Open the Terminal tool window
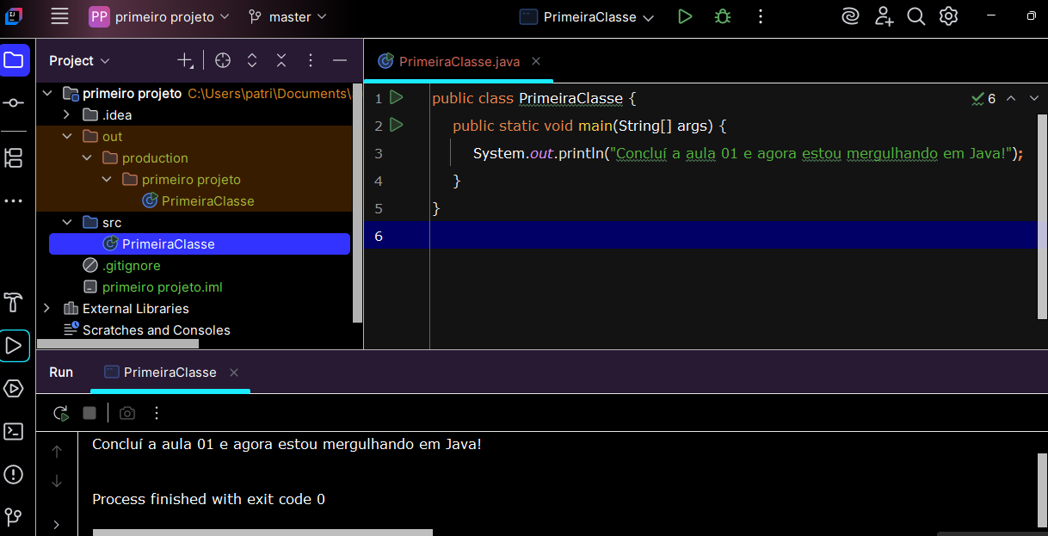1048x536 pixels. tap(14, 431)
